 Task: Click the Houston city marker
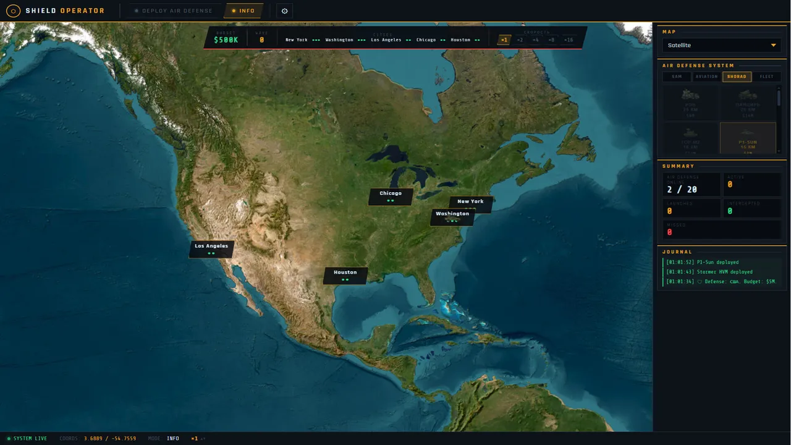[x=345, y=276]
